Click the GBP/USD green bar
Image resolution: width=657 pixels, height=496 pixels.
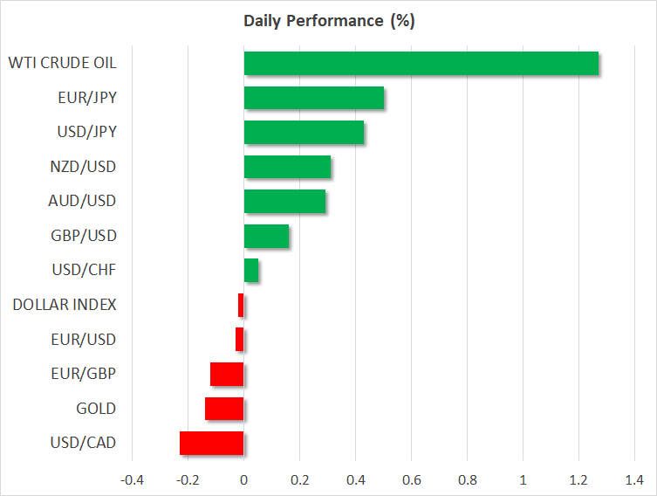click(266, 236)
